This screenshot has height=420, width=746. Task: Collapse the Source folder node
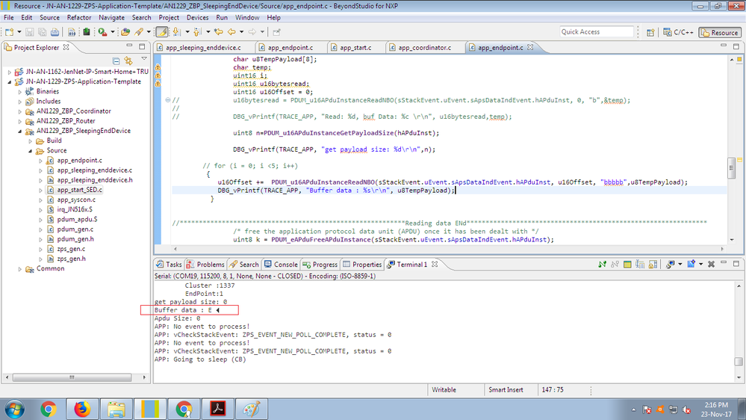[31, 151]
